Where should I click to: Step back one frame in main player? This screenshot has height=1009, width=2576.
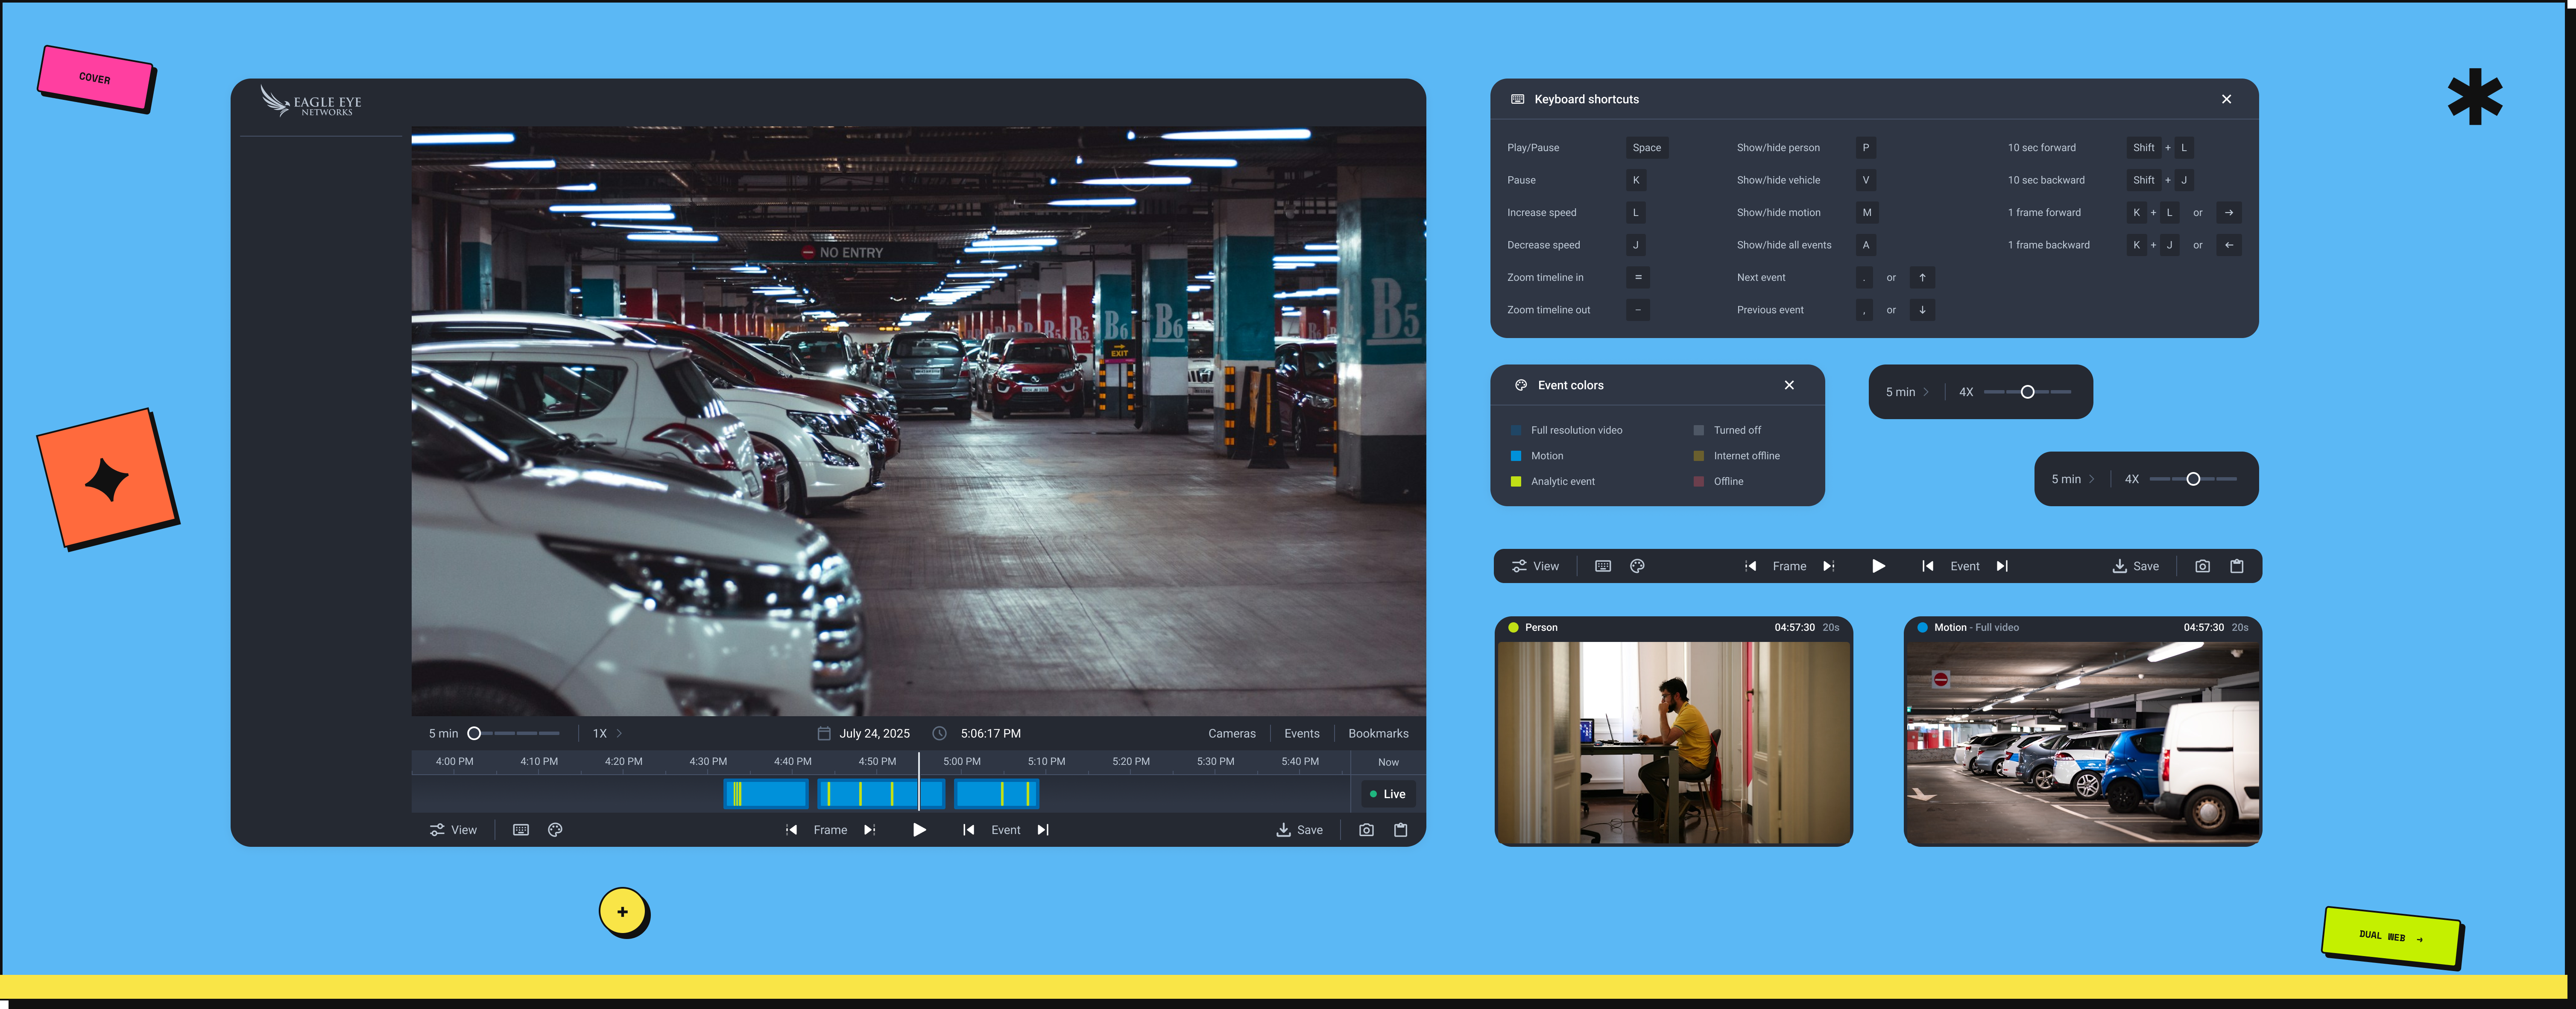pos(791,830)
